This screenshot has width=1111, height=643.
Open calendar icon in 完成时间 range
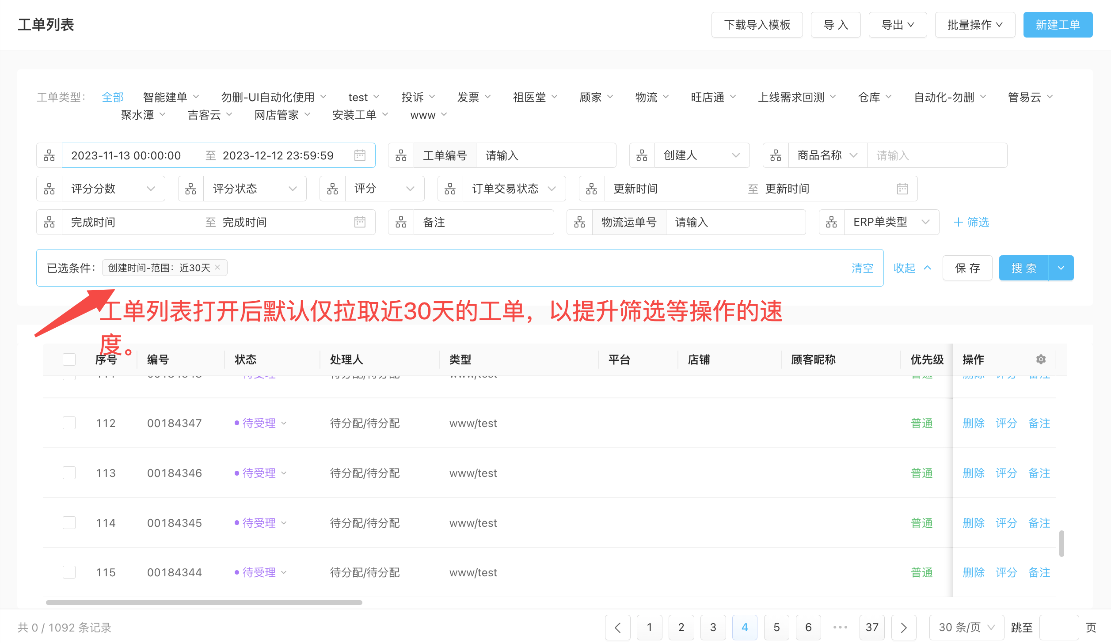click(360, 222)
